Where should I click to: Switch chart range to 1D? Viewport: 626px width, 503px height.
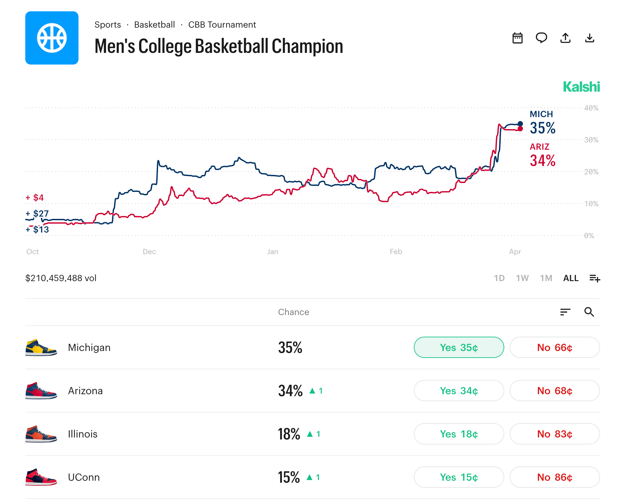(x=499, y=278)
